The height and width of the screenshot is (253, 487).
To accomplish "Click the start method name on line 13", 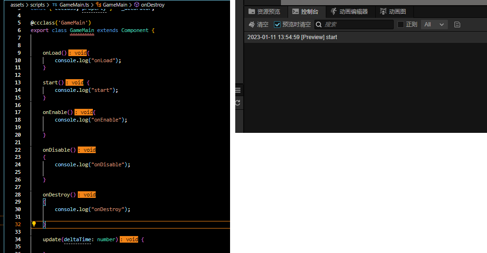I will 50,82.
